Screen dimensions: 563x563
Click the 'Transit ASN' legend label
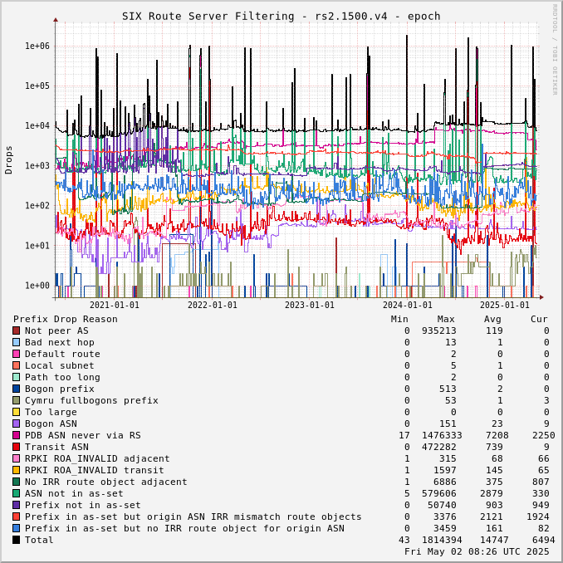point(56,447)
